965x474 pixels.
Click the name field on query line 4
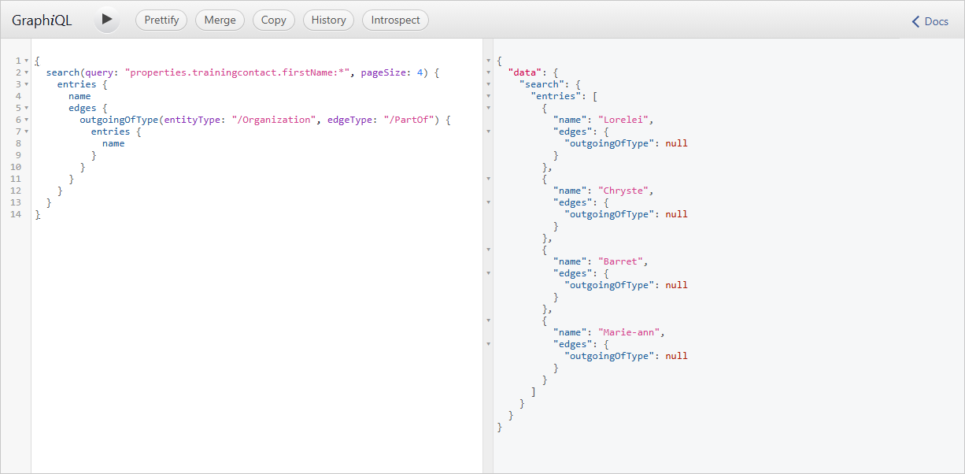pyautogui.click(x=79, y=96)
